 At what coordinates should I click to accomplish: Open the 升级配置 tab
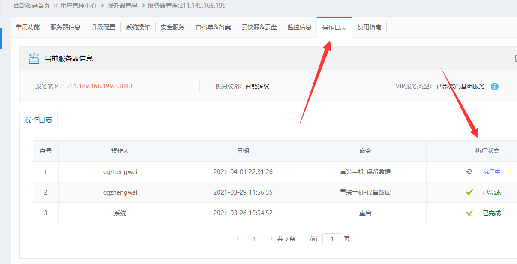(103, 27)
